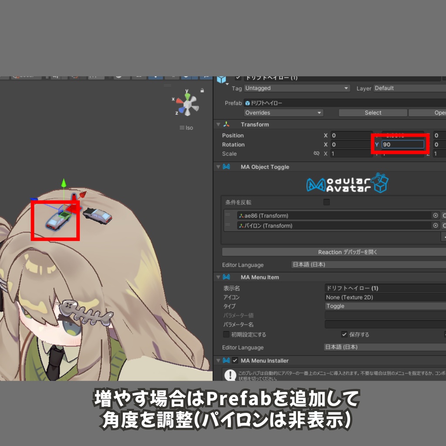The width and height of the screenshot is (446, 446).
Task: Click the center cube of the orientation gizmo
Action: pos(187,105)
